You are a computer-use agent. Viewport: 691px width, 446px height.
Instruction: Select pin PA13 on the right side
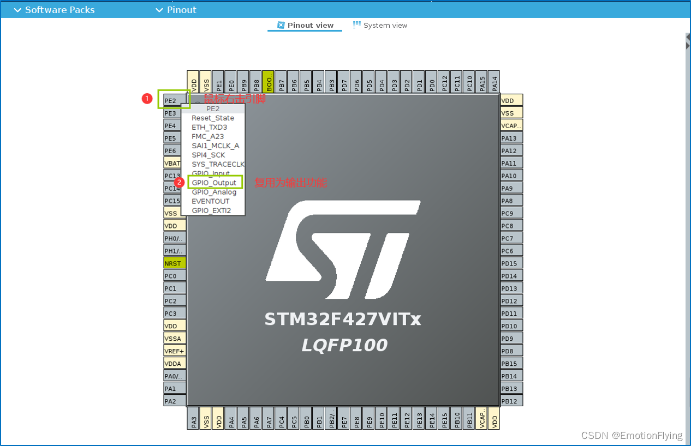coord(511,138)
